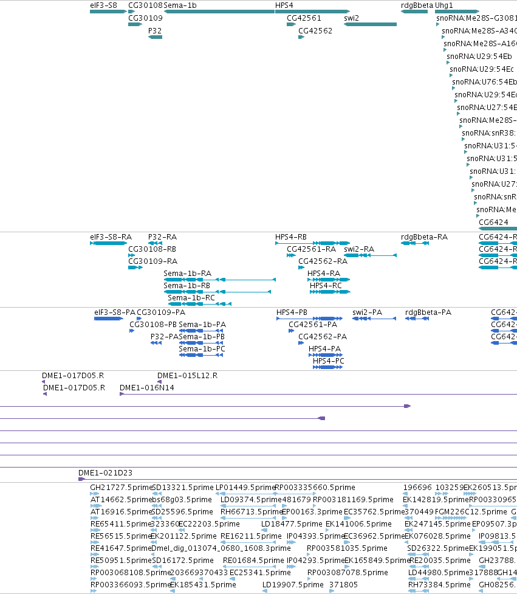Click the HPS4-PC label
The image size is (517, 594).
click(329, 361)
